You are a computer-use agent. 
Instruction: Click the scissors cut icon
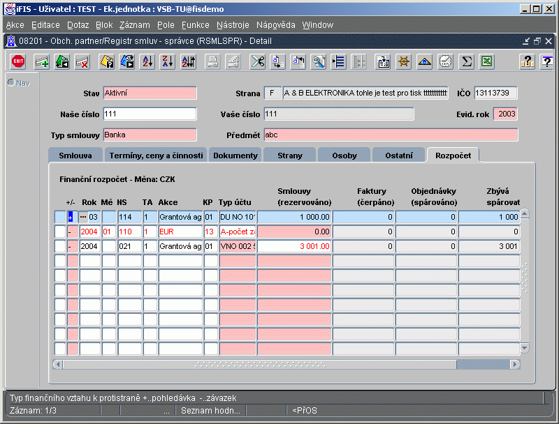click(258, 61)
